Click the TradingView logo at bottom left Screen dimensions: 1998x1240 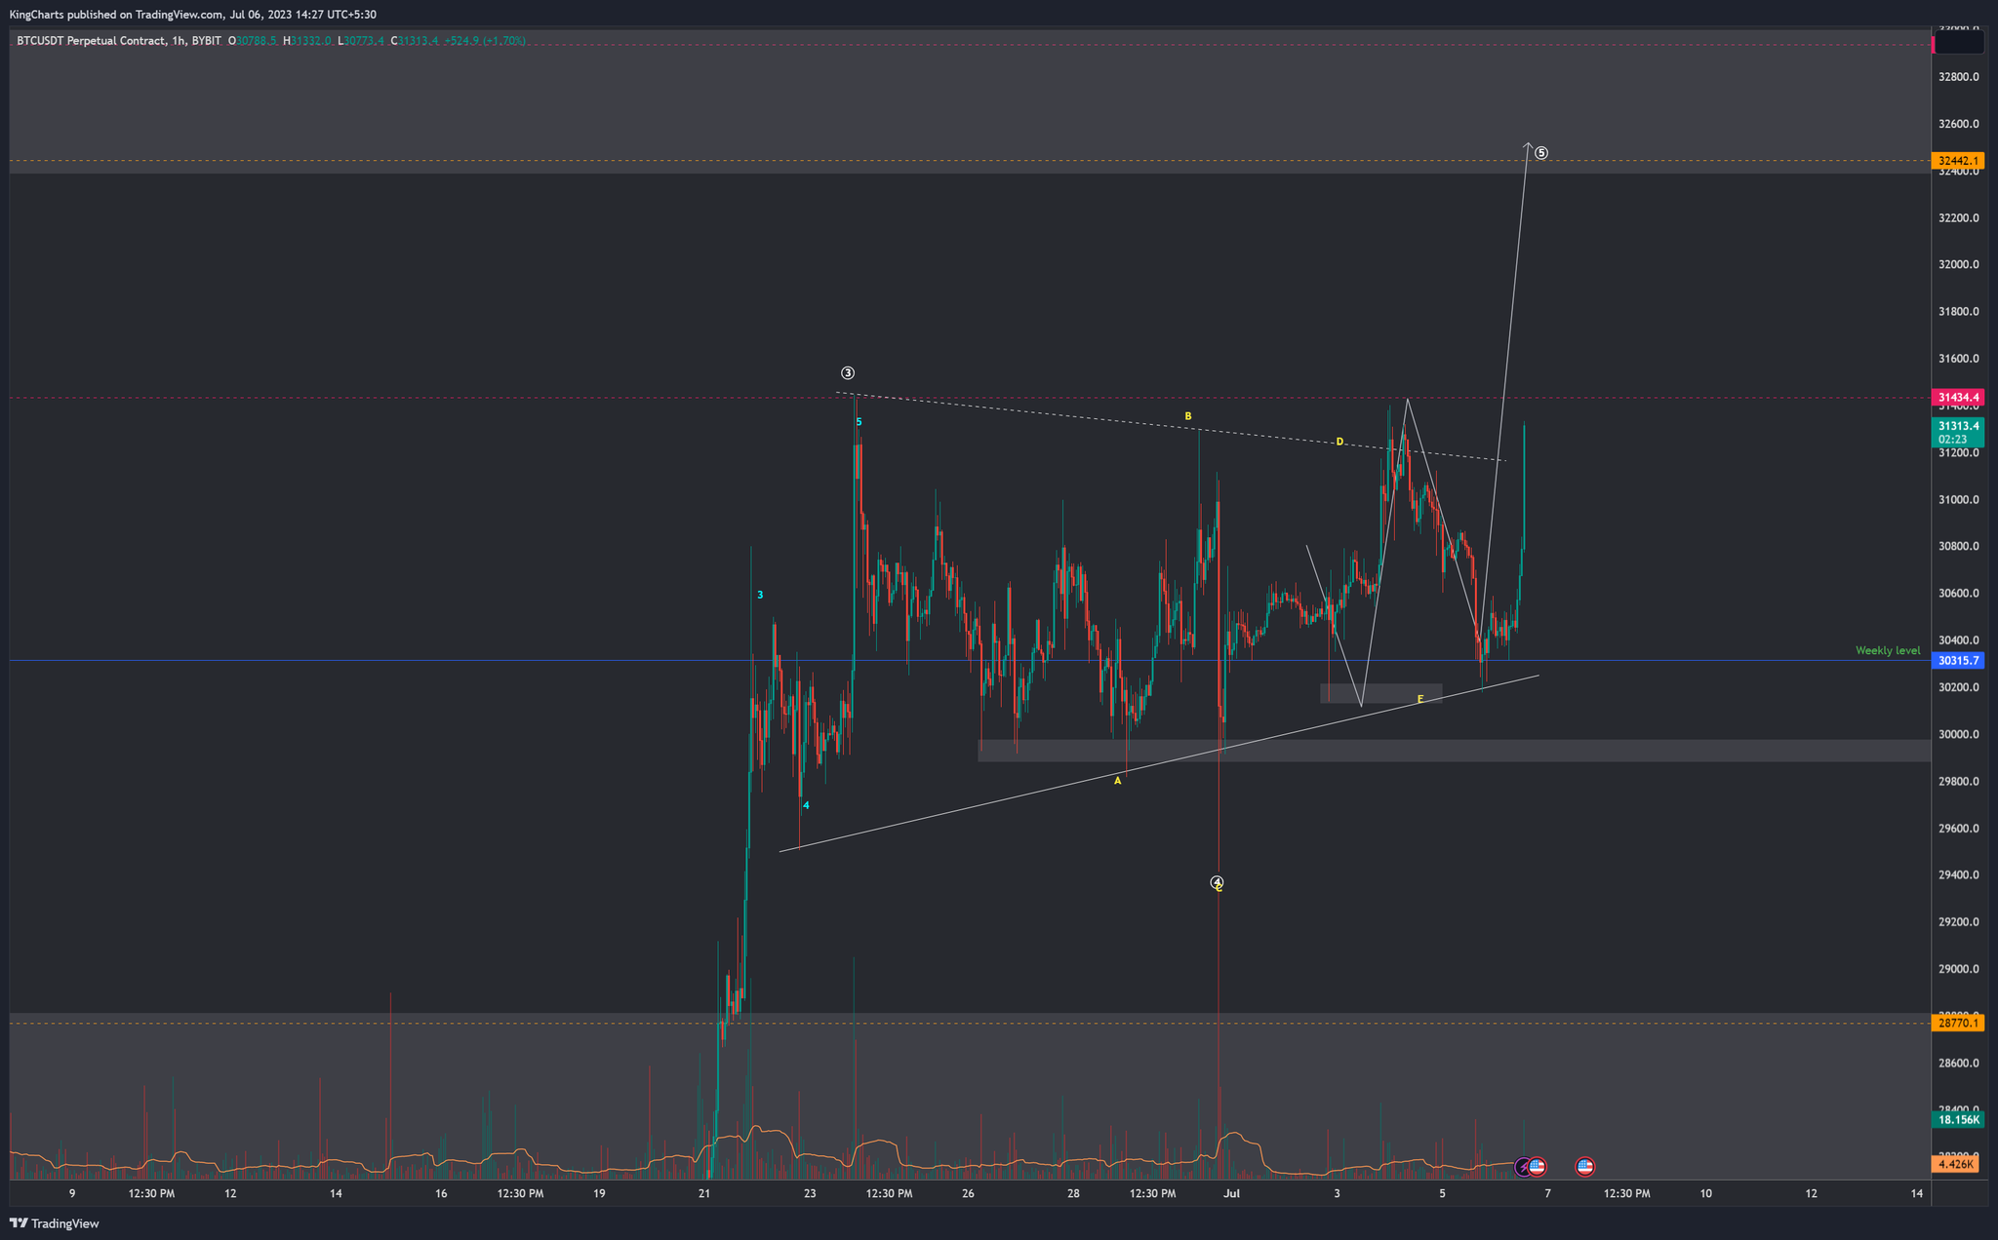click(x=55, y=1223)
